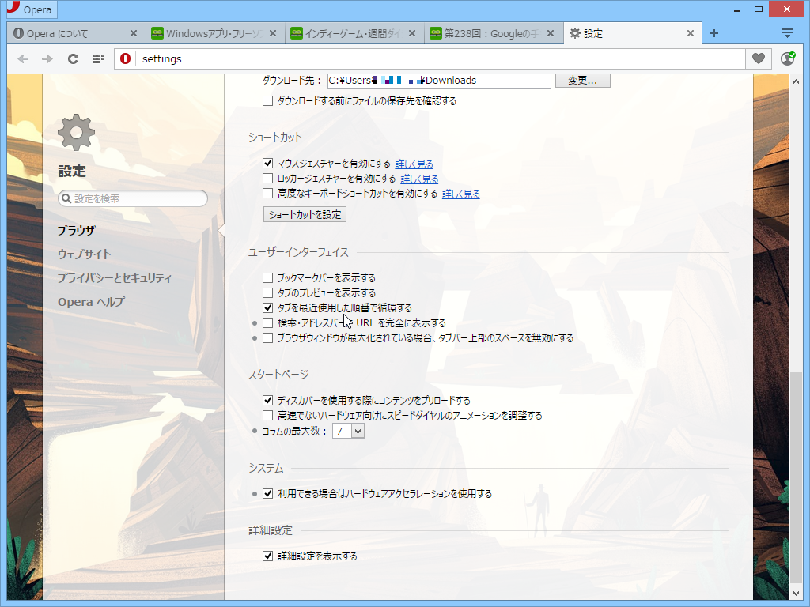The width and height of the screenshot is (810, 607).
Task: Open the コラムの最大数 dropdown
Action: coord(348,431)
